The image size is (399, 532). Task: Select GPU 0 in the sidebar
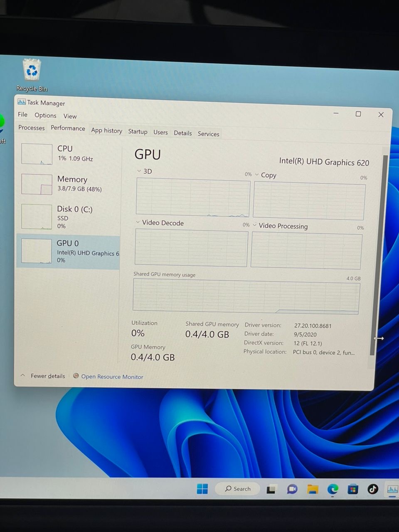[x=68, y=251]
